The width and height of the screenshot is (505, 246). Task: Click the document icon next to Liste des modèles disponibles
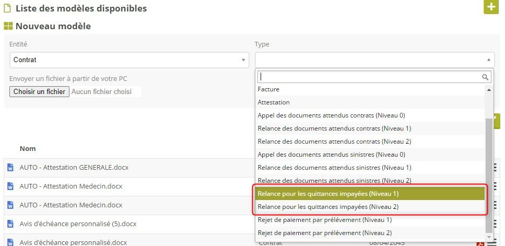8,8
